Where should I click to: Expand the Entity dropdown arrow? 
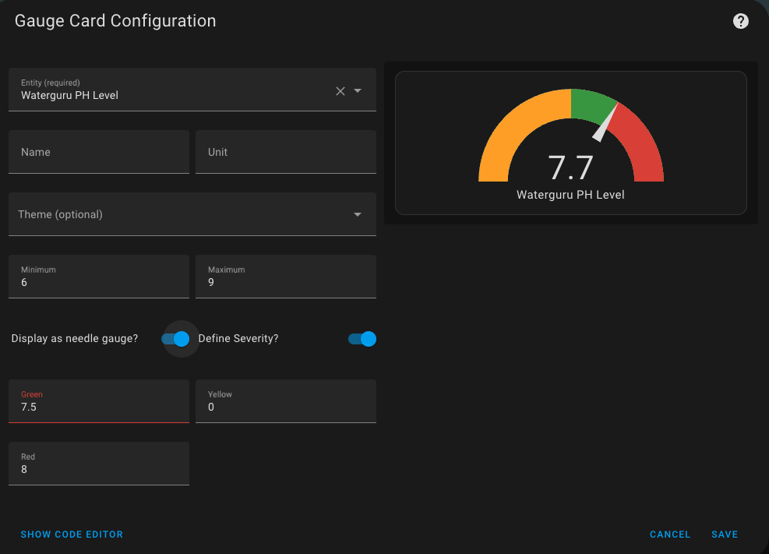tap(358, 90)
